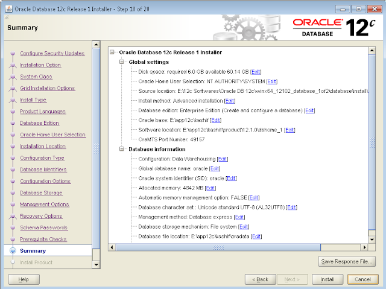
Task: Select the OraMTS Port Number: 49157 row
Action: tap(171, 139)
